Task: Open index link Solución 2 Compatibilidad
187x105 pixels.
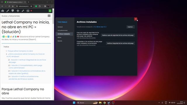Action: pyautogui.click(x=25, y=66)
